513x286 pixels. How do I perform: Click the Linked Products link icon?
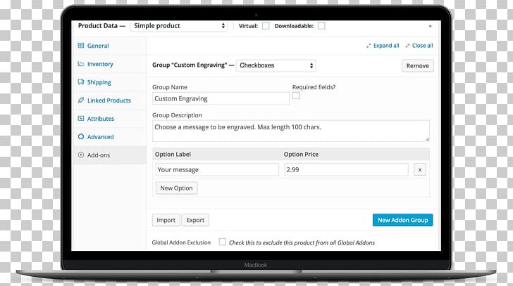[x=81, y=100]
